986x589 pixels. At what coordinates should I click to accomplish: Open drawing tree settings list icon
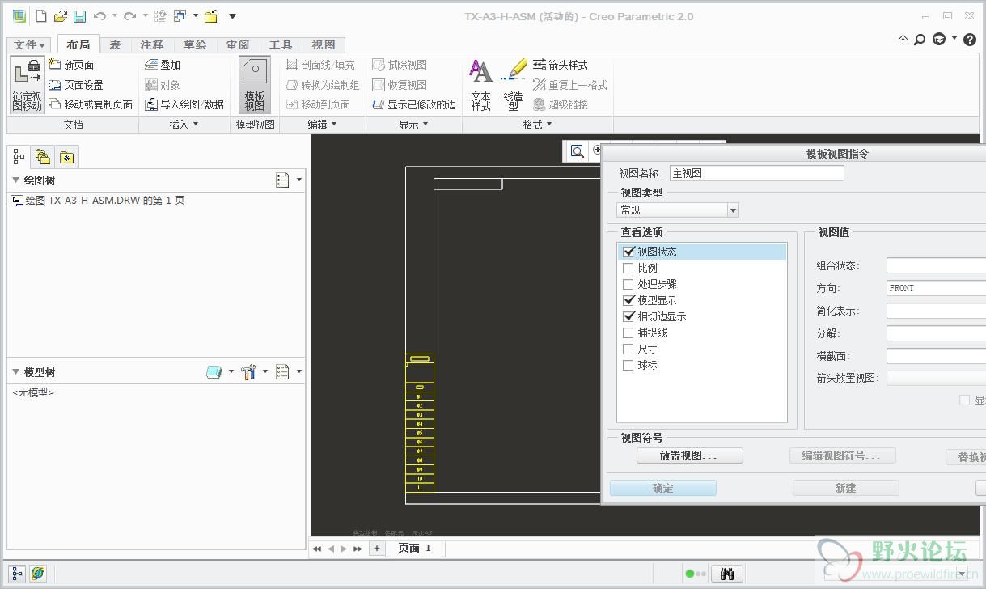click(282, 180)
